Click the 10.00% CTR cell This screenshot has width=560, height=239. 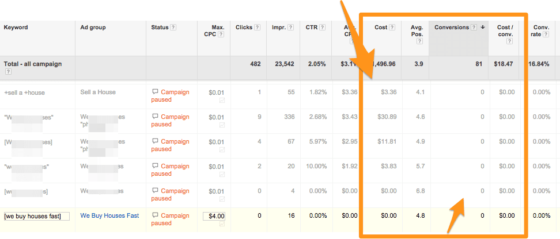316,167
